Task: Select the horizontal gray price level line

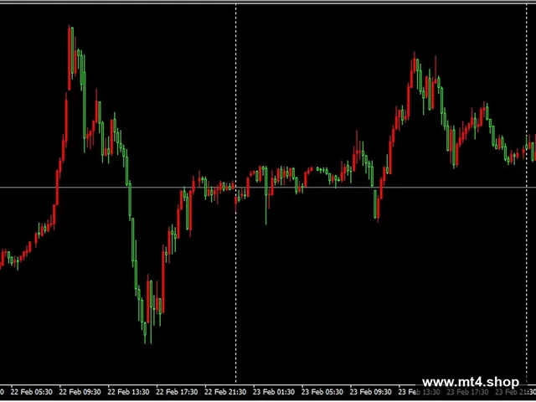Action: point(268,188)
